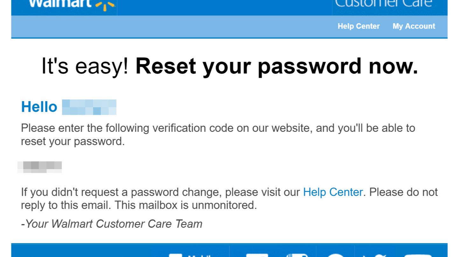Follow the Help Center link in the message
Image resolution: width=458 pixels, height=257 pixels.
(333, 192)
